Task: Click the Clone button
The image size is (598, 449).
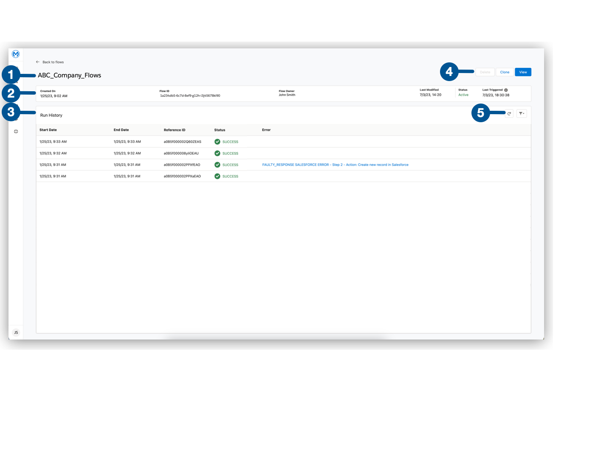Action: (x=505, y=72)
